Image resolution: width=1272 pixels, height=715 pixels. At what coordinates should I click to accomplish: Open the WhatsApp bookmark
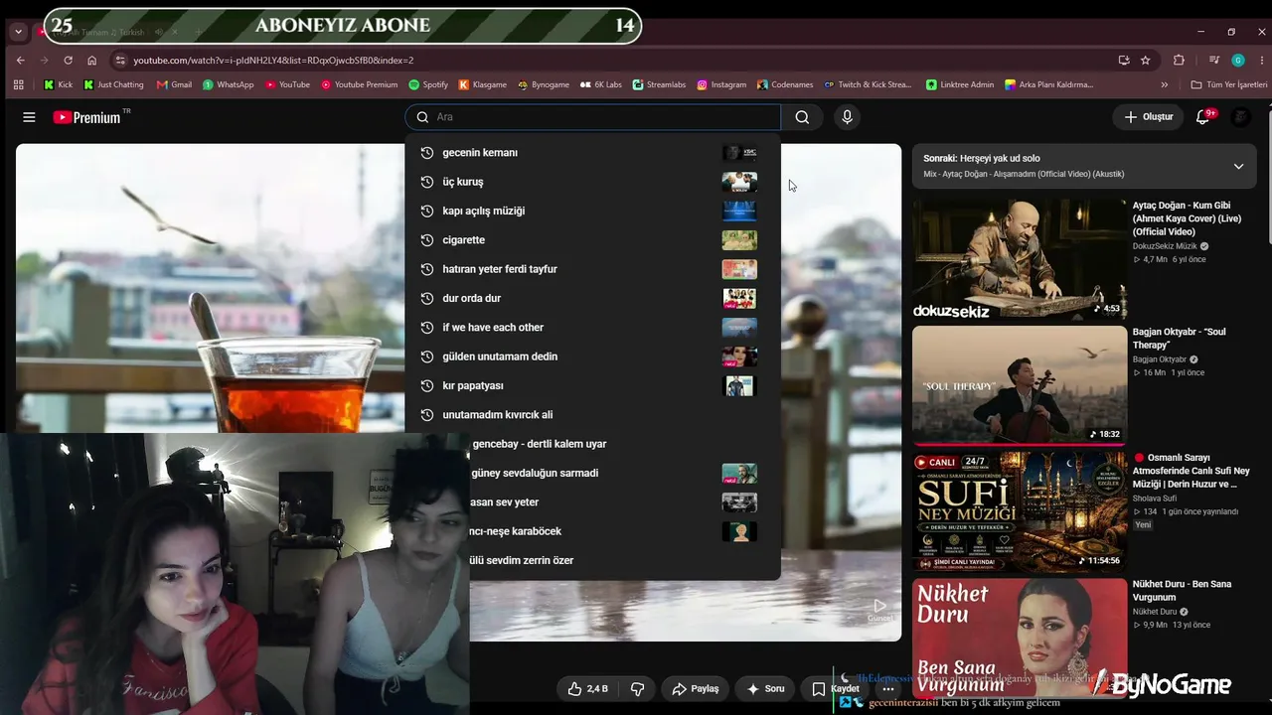click(228, 84)
